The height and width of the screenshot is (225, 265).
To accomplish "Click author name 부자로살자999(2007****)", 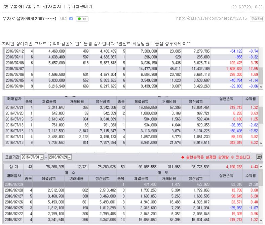I will (x=29, y=18).
